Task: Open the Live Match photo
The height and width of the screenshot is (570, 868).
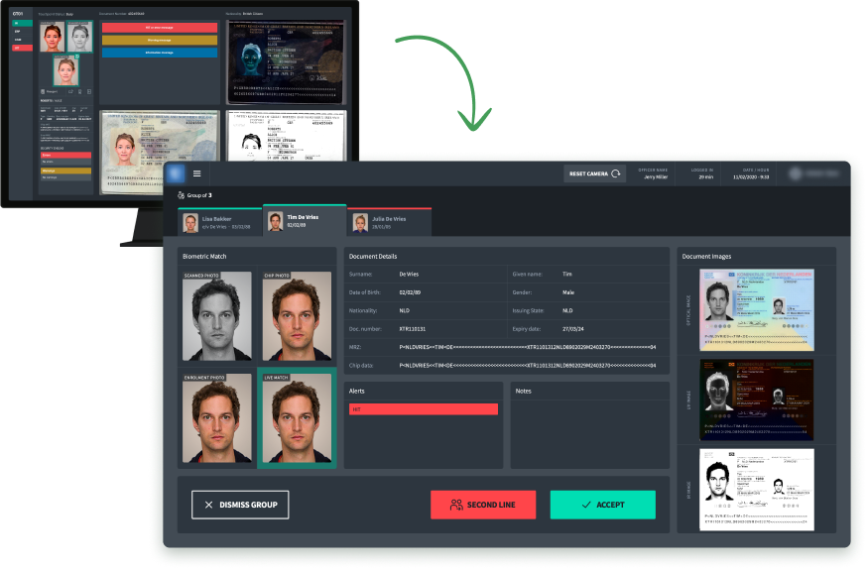Action: coord(297,417)
